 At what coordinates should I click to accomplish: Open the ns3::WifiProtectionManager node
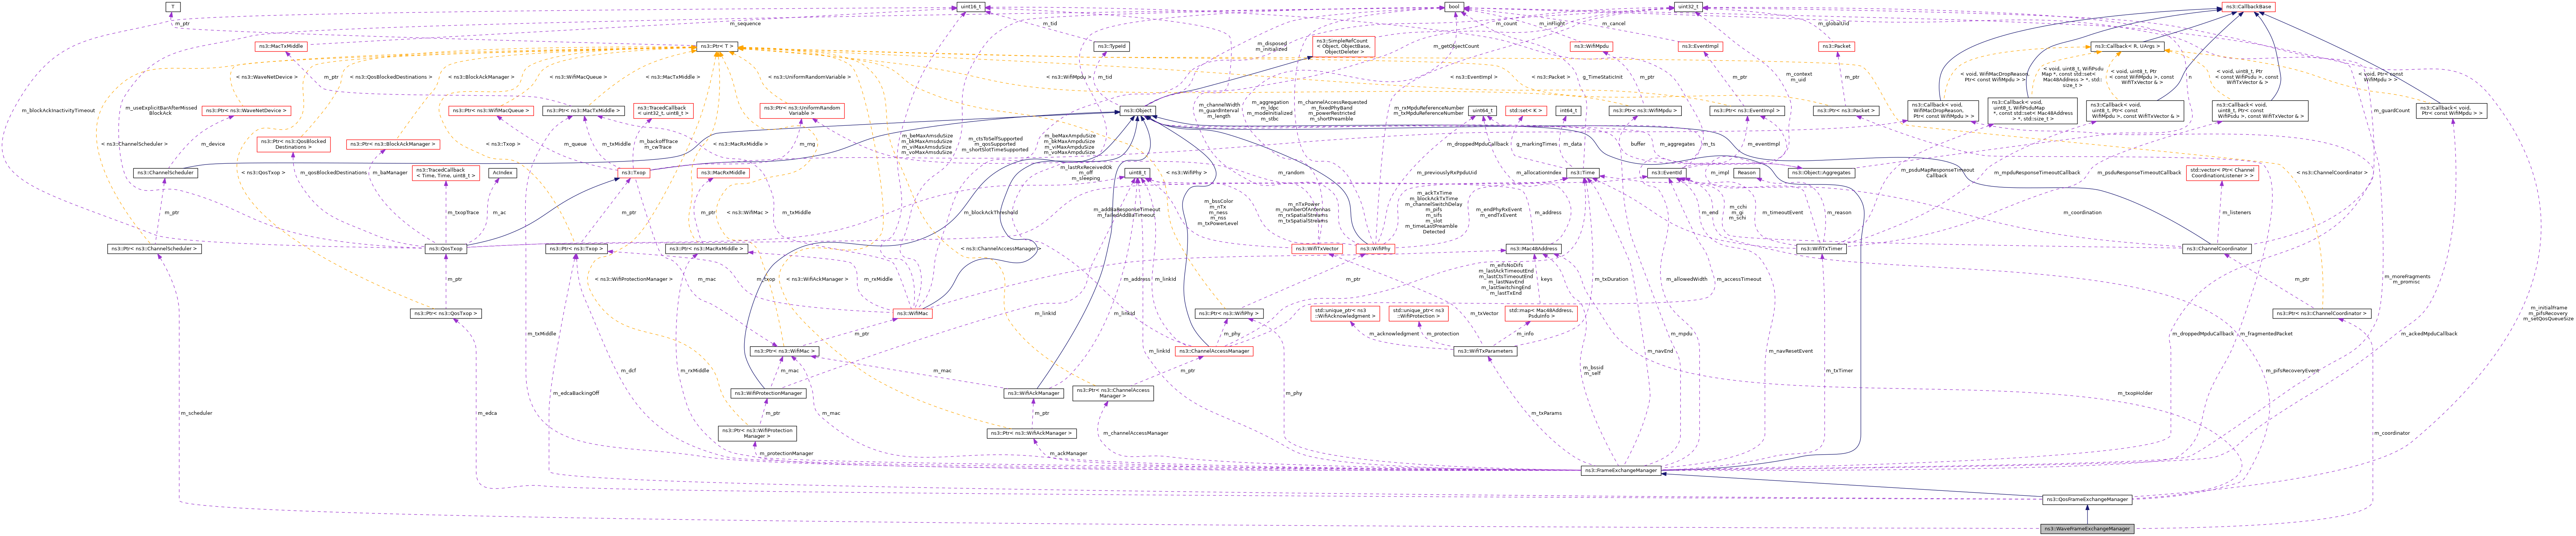[x=768, y=393]
